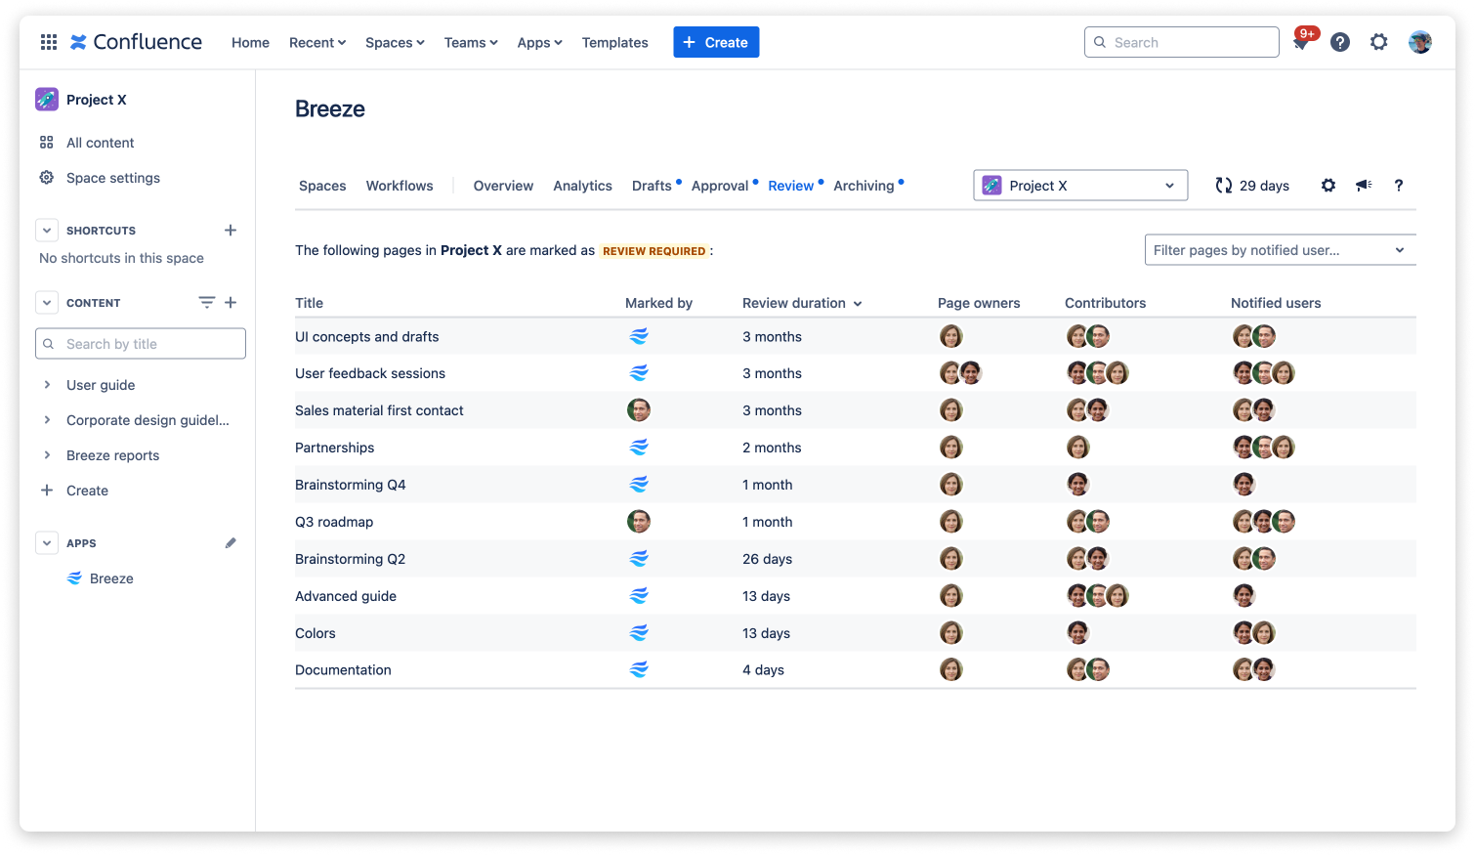Image resolution: width=1475 pixels, height=855 pixels.
Task: Switch to the Workflows tab
Action: [400, 186]
